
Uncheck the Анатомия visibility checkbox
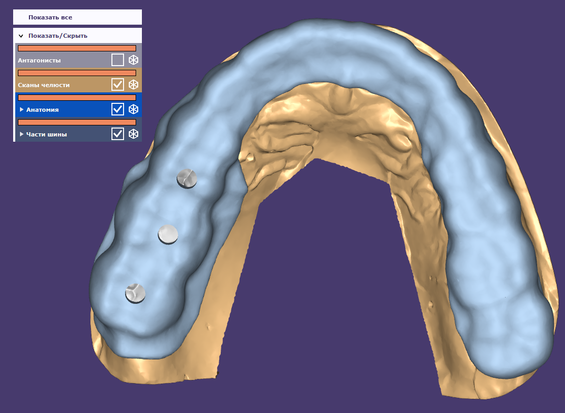click(x=118, y=109)
